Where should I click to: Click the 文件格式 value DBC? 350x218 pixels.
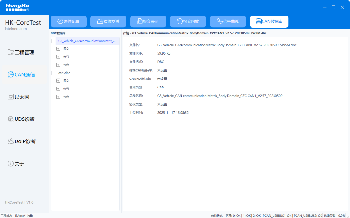161,62
